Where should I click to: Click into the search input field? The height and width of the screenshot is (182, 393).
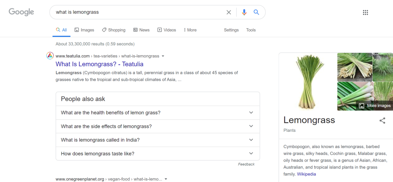pyautogui.click(x=138, y=12)
